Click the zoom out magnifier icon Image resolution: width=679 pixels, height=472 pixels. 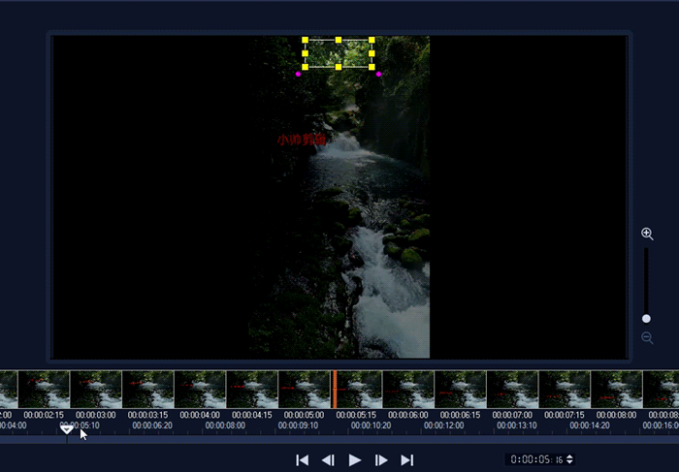tap(647, 337)
